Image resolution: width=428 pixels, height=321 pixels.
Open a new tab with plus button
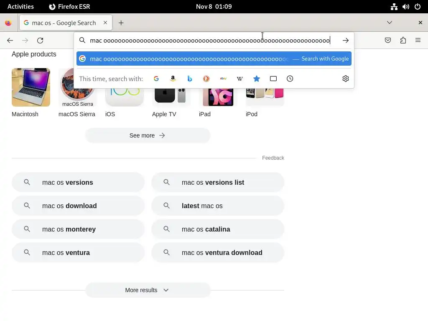click(121, 23)
